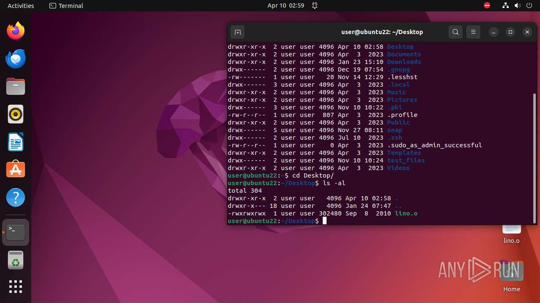540x303 pixels.
Task: Select the Terminal icon in dock
Action: pos(16,232)
